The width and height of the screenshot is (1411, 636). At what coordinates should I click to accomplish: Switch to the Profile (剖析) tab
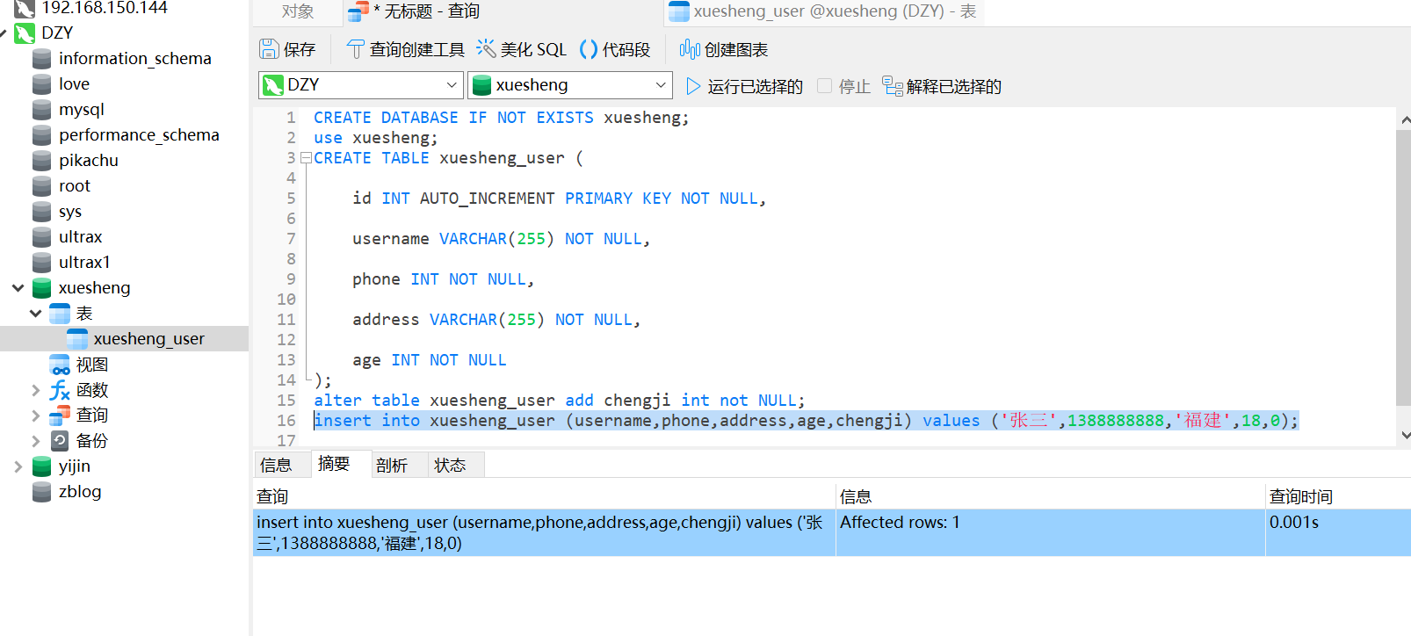tap(391, 465)
